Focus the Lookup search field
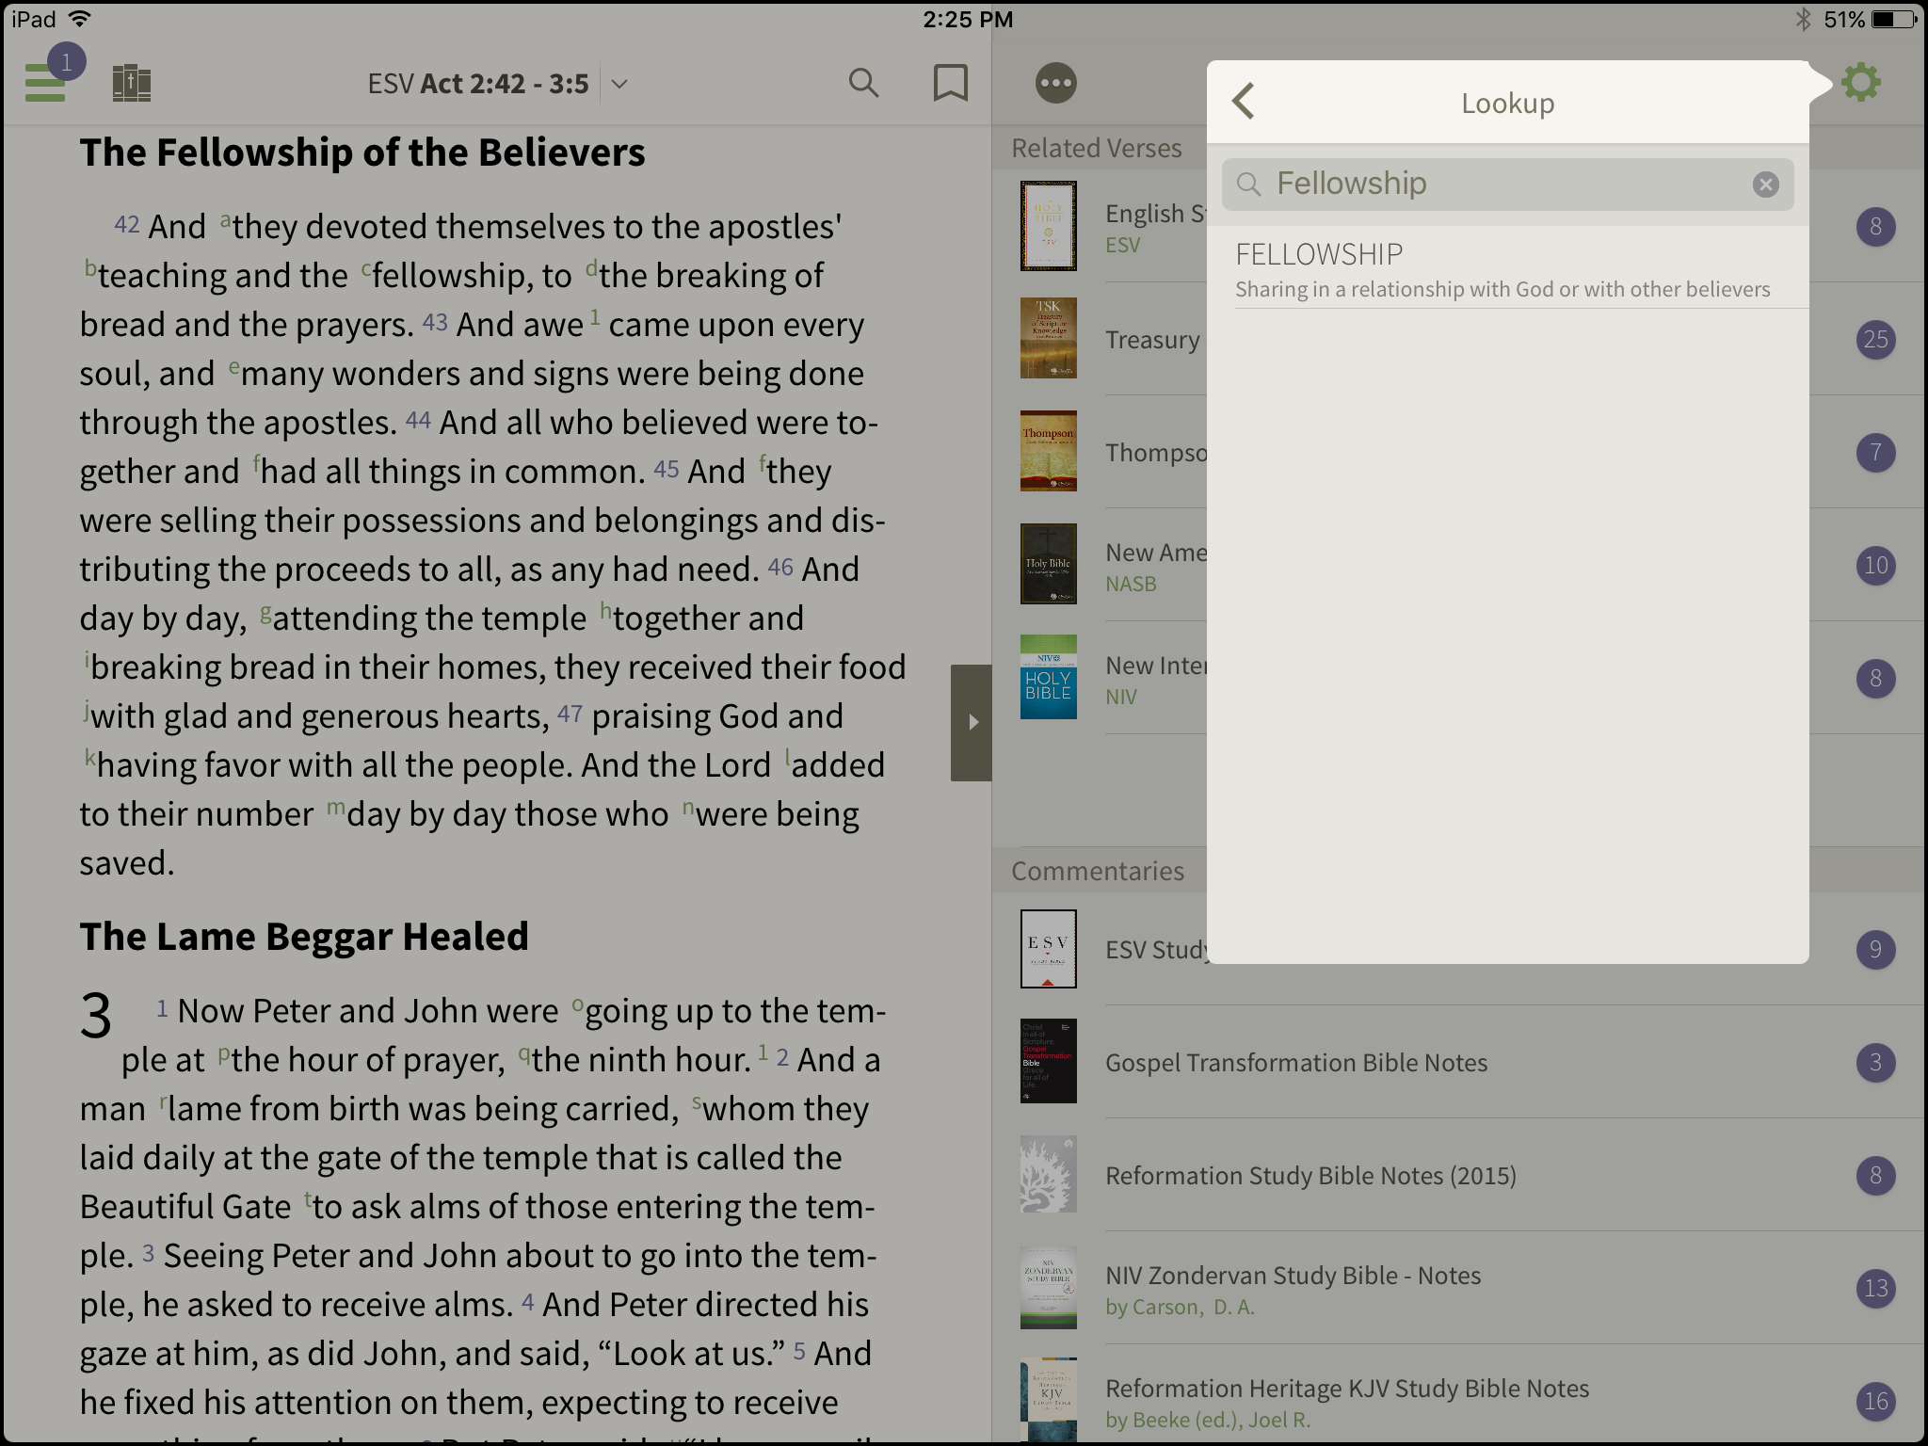The width and height of the screenshot is (1928, 1446). pyautogui.click(x=1507, y=185)
